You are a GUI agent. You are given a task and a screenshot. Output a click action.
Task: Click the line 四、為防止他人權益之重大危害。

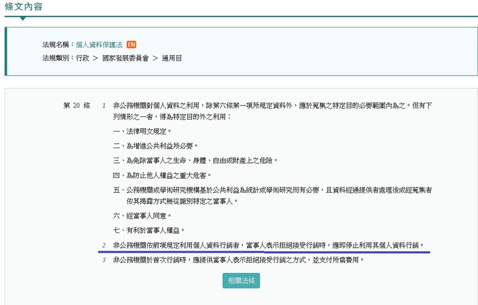[162, 175]
